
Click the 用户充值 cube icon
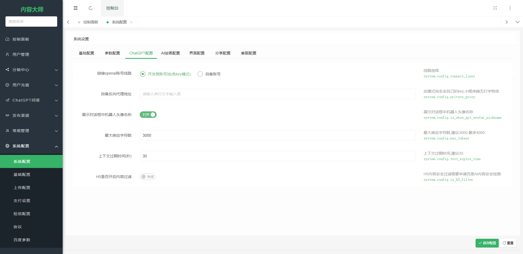7,85
